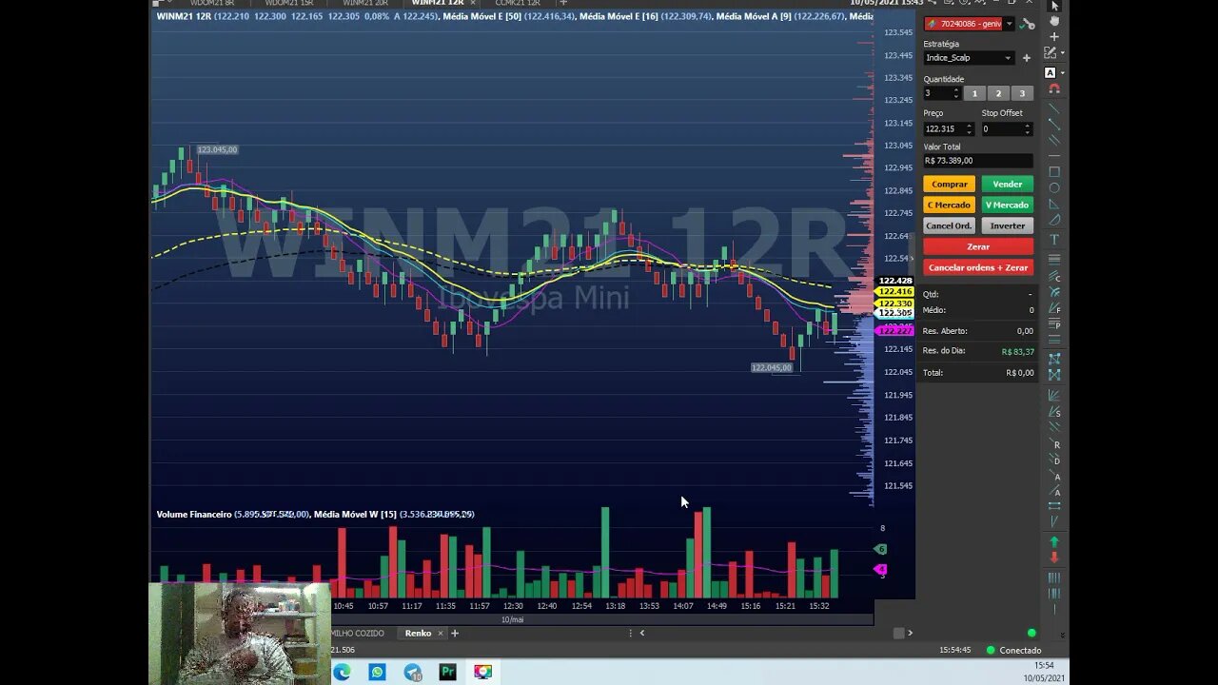The width and height of the screenshot is (1218, 685).
Task: Select the node network drawing tool
Action: pyautogui.click(x=1054, y=359)
